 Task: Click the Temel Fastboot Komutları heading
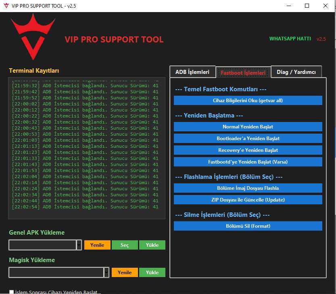[x=221, y=89]
